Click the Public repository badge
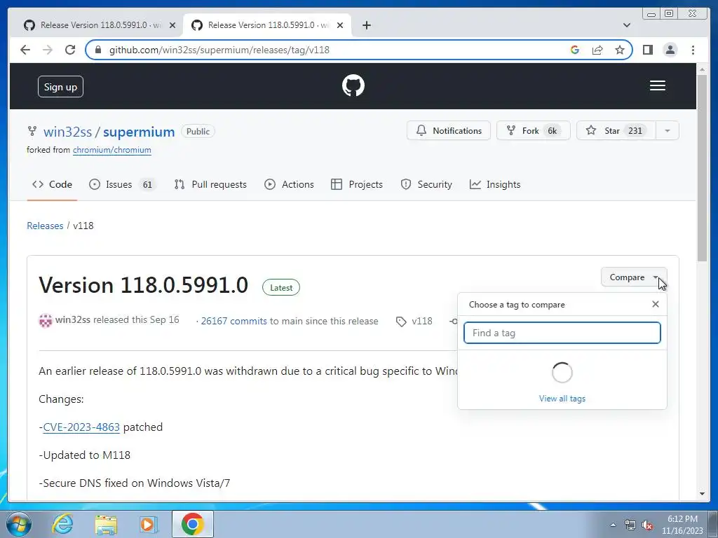718x538 pixels. (198, 131)
